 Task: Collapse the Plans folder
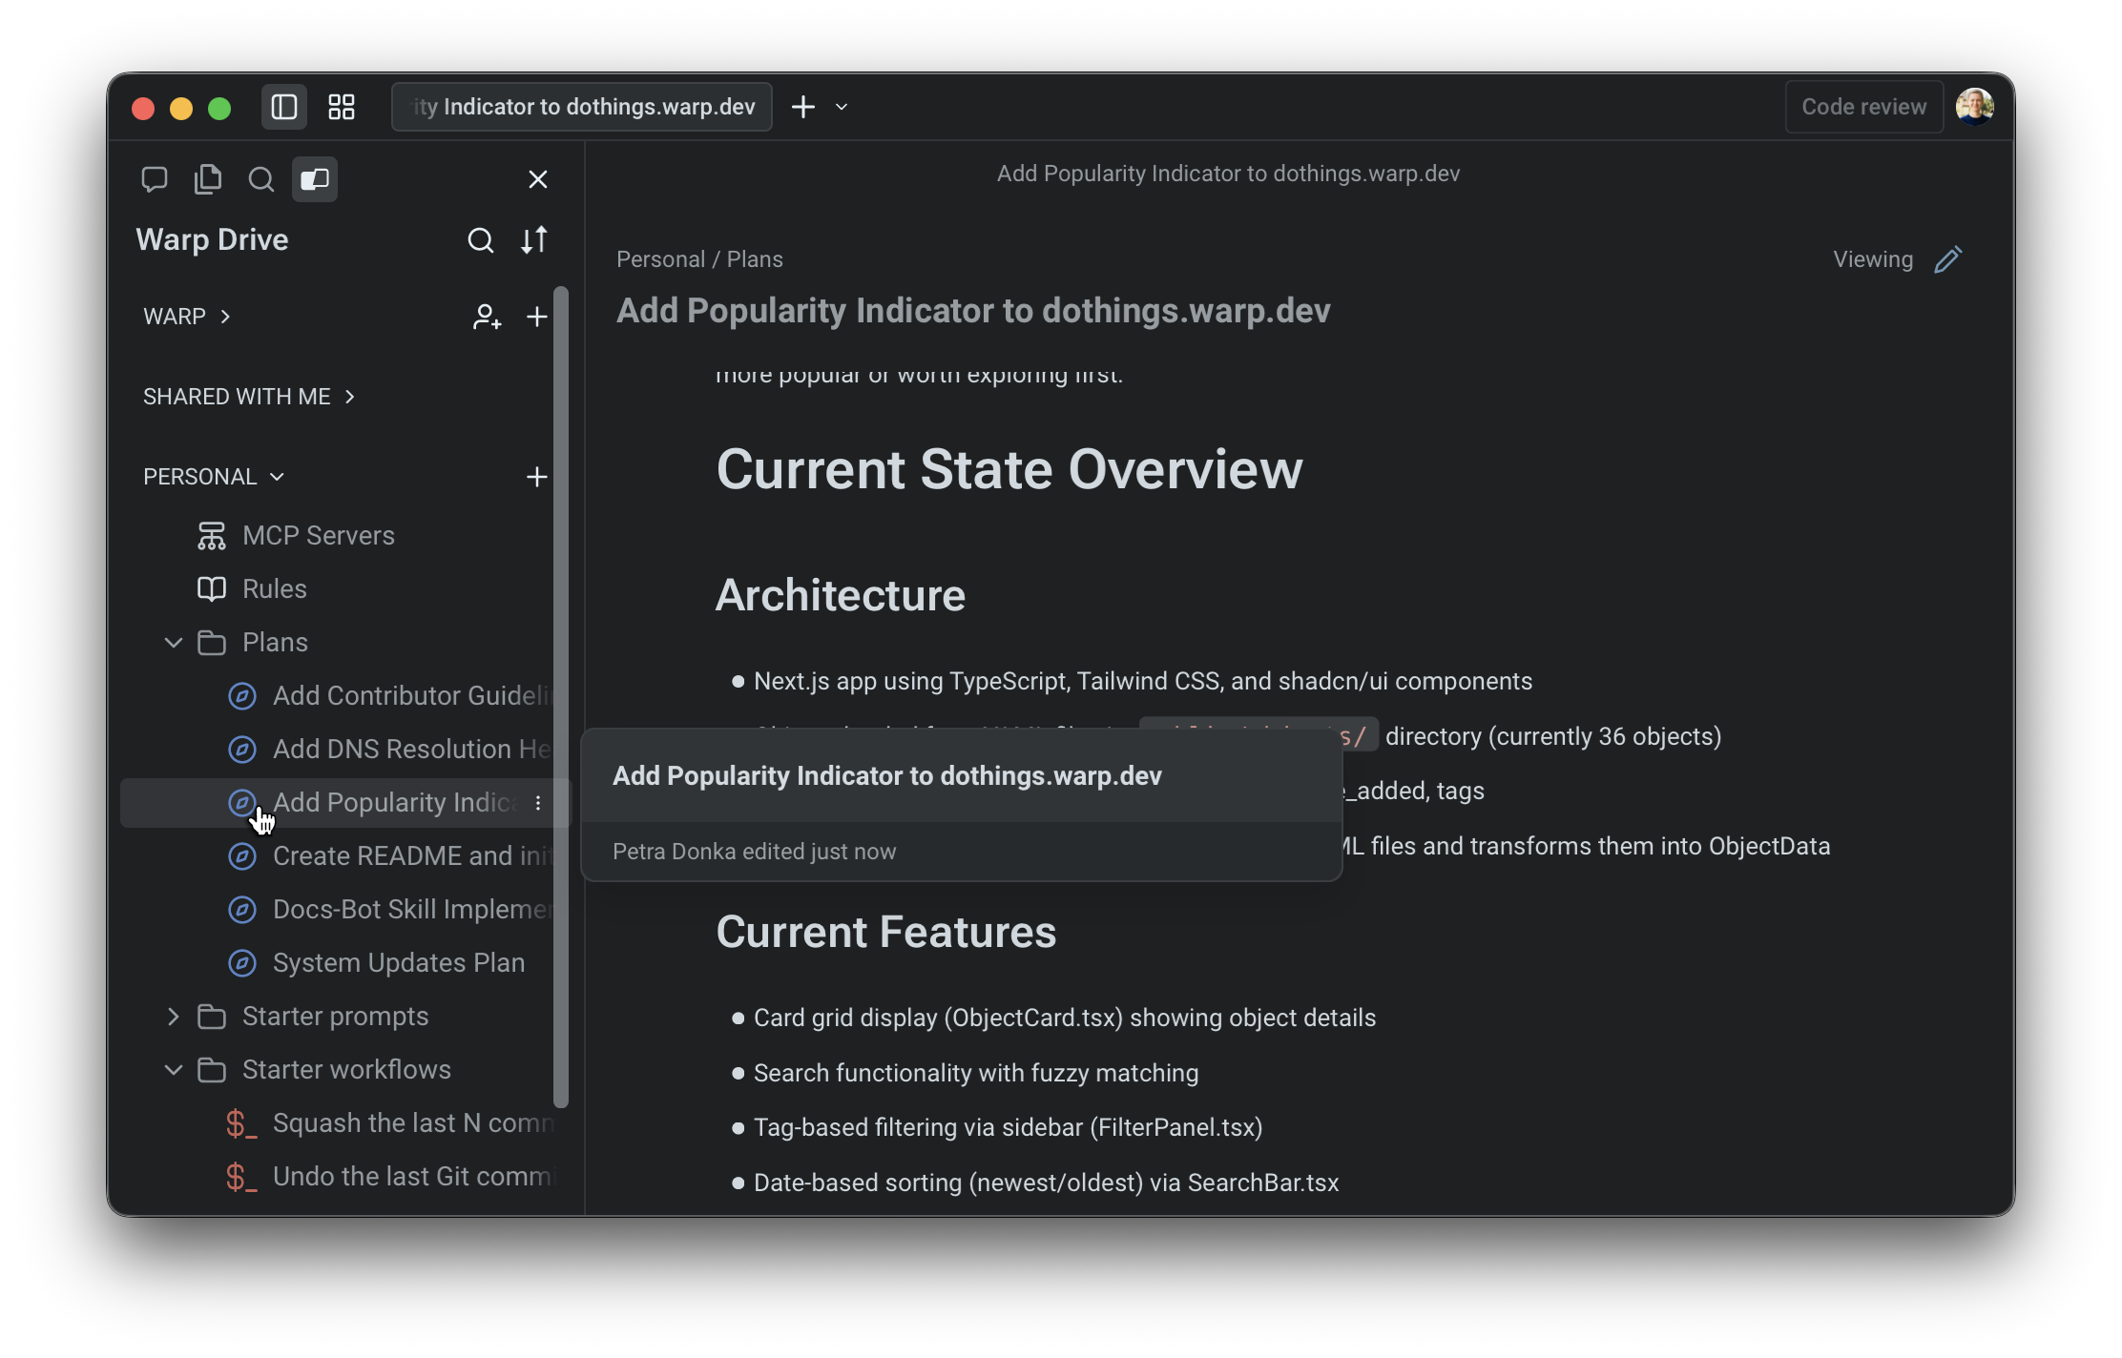coord(173,643)
